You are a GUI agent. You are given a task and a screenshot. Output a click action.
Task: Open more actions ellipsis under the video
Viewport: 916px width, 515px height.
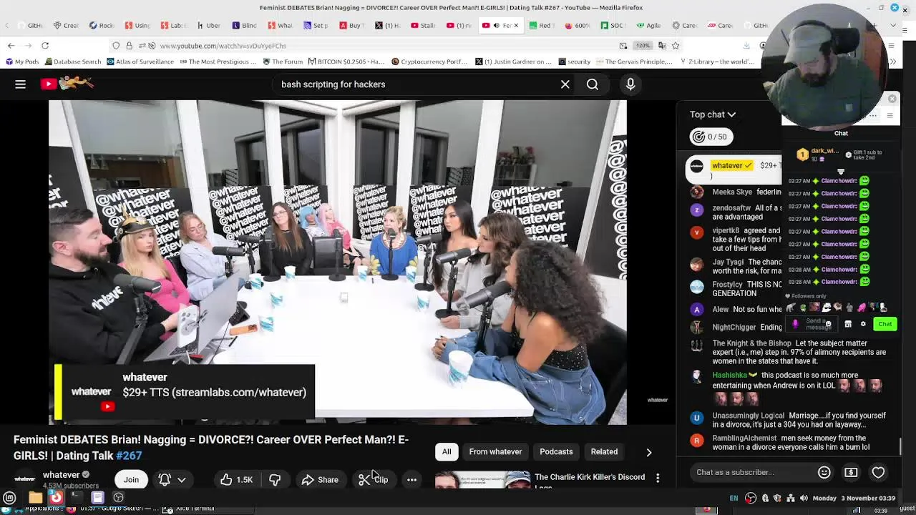pos(412,480)
